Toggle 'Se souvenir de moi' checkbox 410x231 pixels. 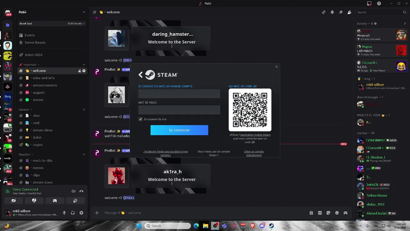pos(140,119)
